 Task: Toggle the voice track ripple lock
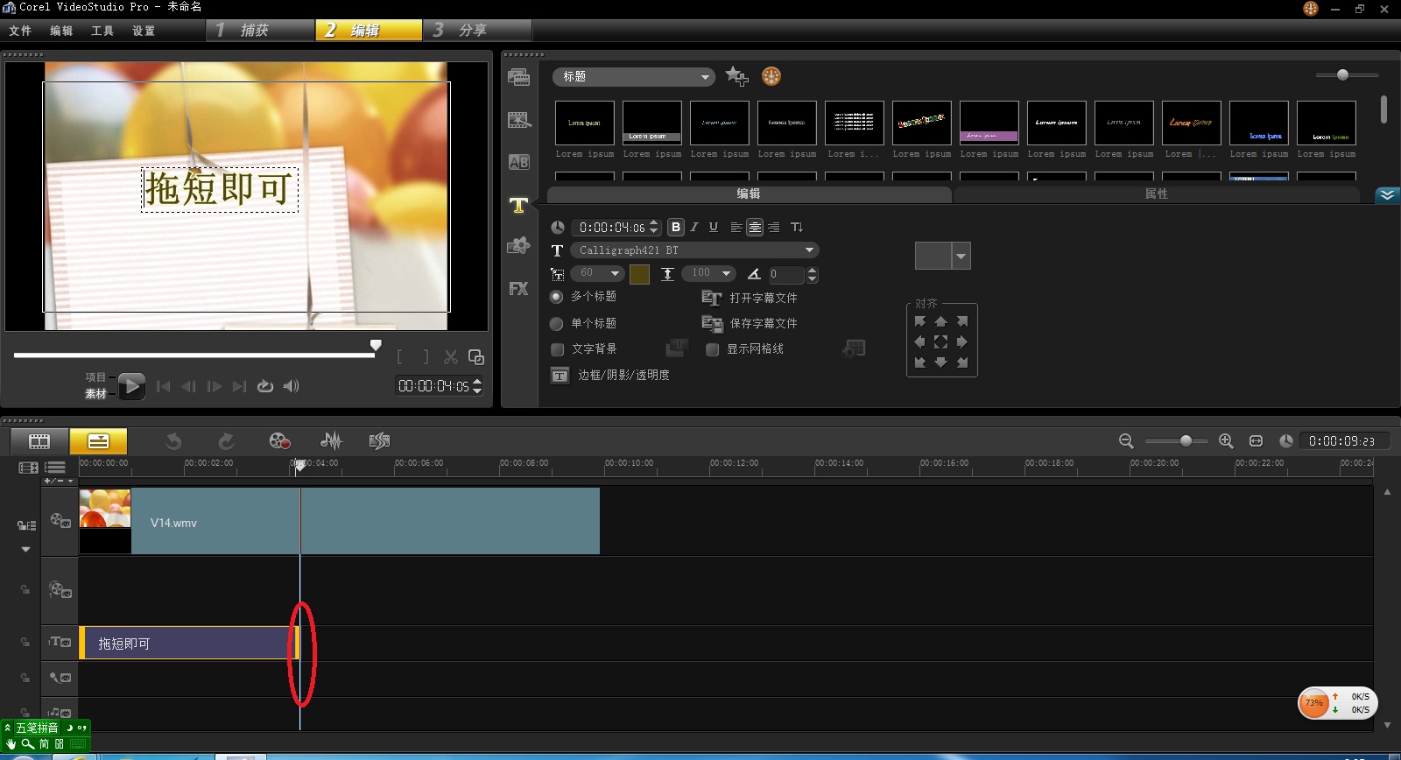tap(25, 678)
